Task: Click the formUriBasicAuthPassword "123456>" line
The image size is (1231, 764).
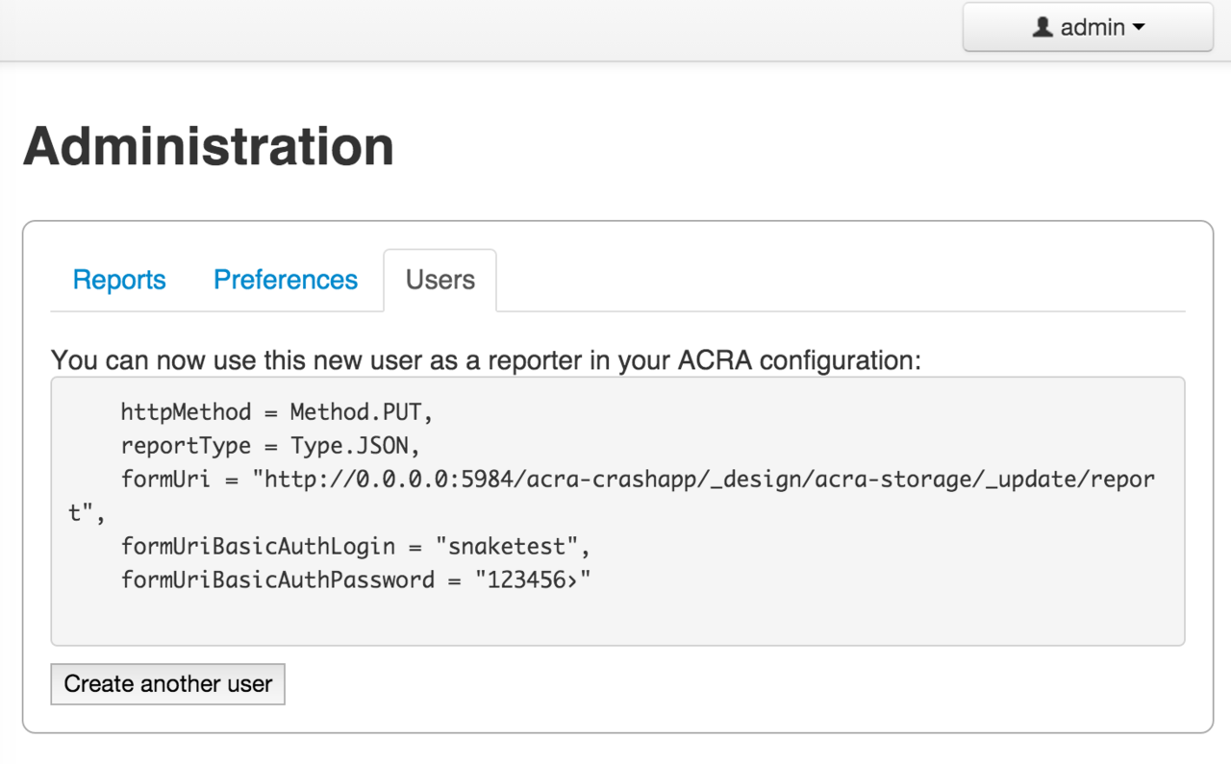Action: click(355, 580)
